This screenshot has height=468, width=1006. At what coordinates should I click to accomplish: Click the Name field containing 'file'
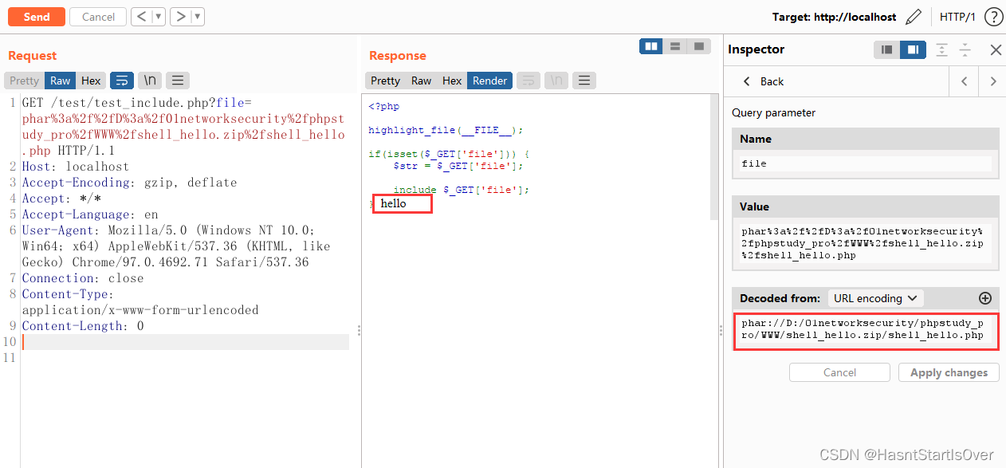pos(865,163)
